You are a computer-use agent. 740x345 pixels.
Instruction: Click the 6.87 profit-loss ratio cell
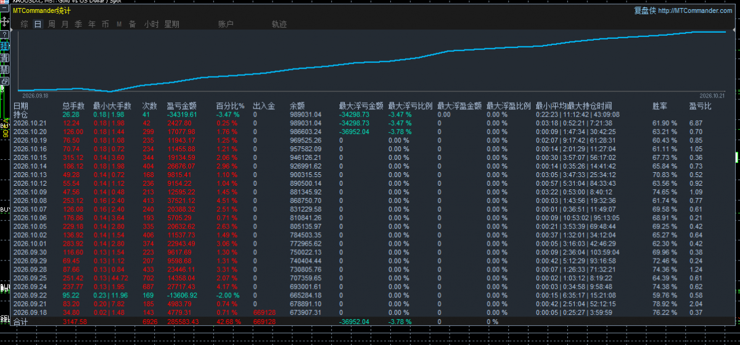click(696, 123)
